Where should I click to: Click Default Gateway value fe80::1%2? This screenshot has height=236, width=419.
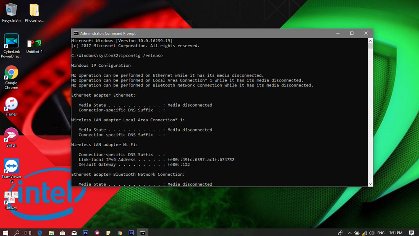[x=179, y=165]
